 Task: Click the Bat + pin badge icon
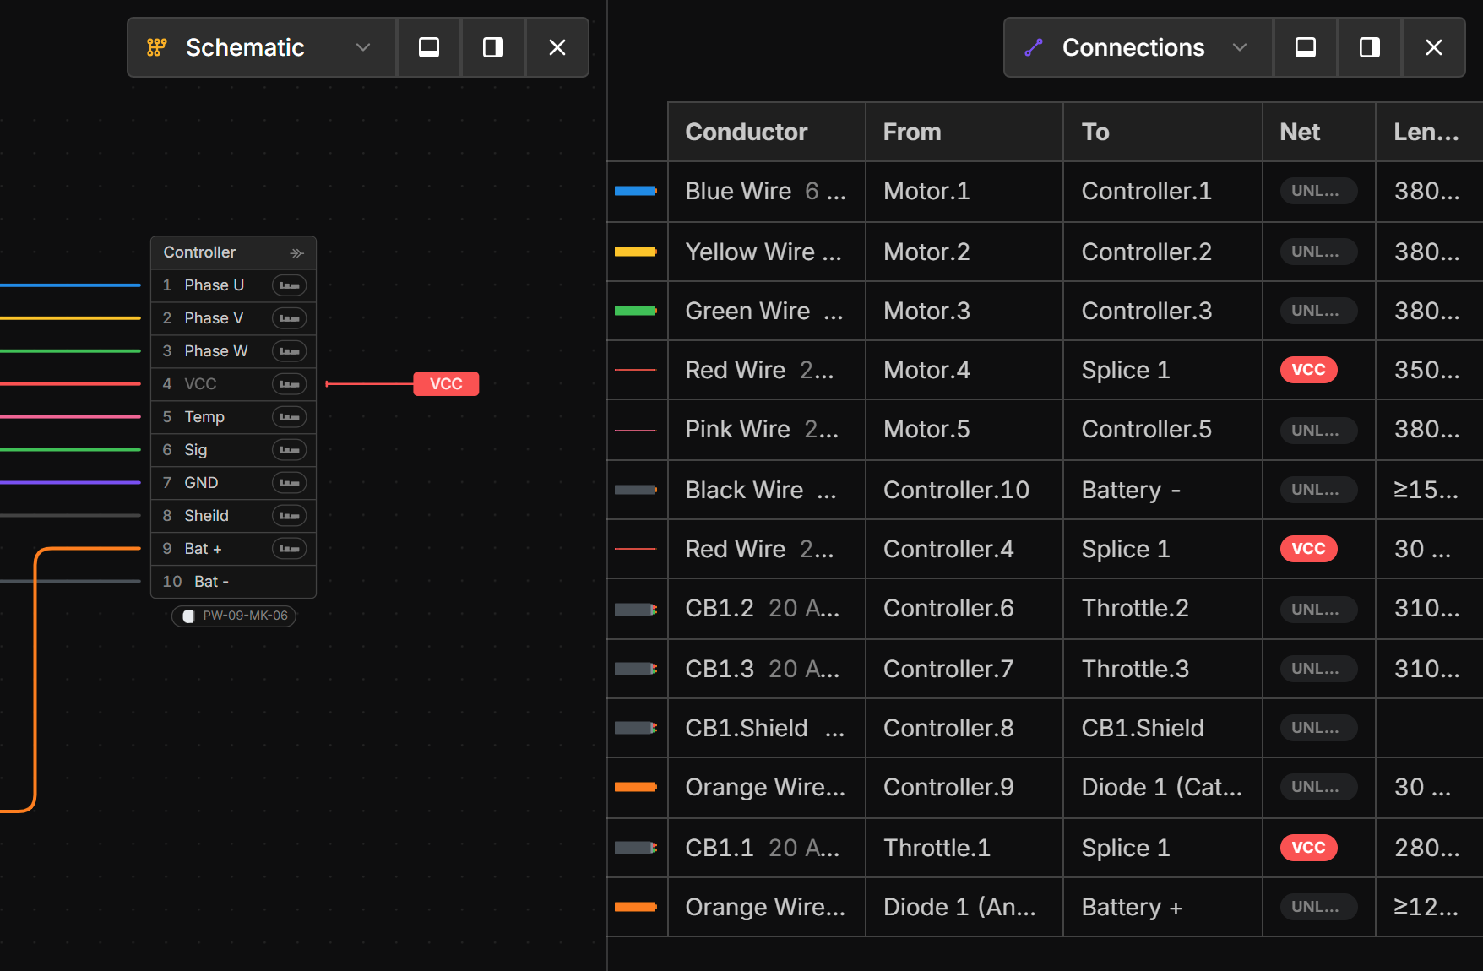[289, 549]
